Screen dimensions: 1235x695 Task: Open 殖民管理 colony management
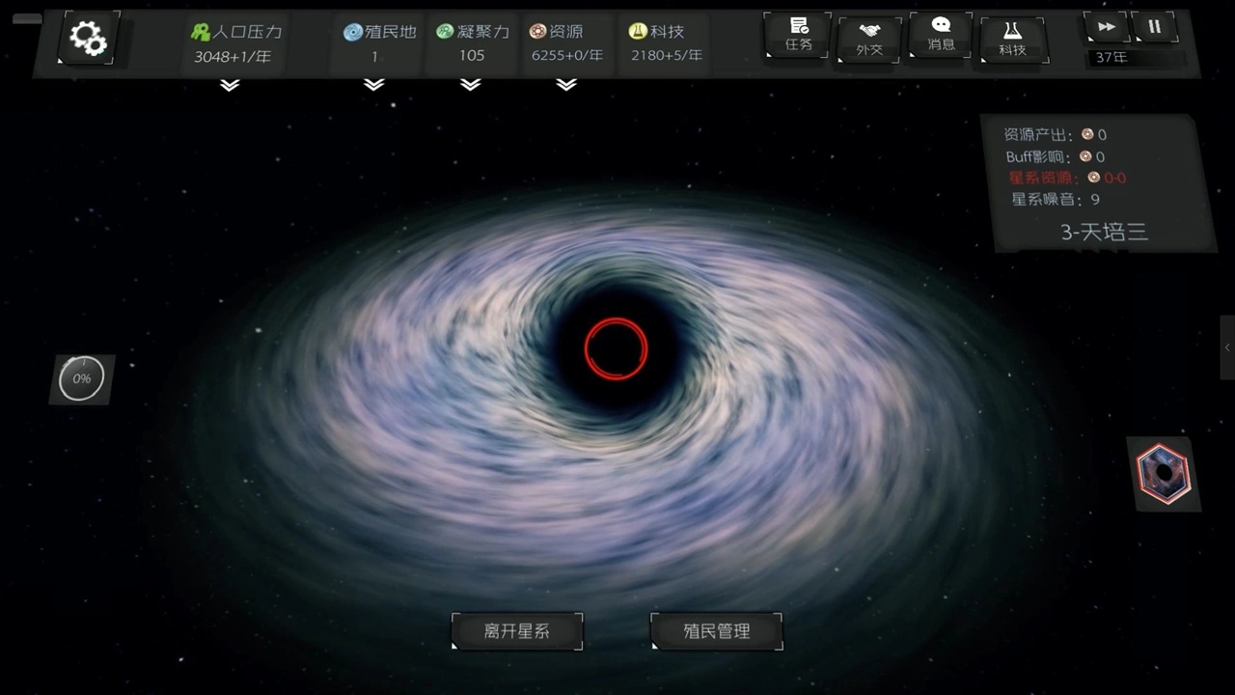point(716,631)
